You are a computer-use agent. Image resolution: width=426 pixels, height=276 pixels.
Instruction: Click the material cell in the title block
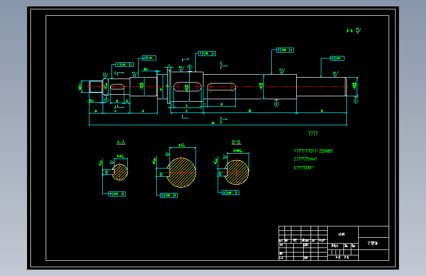point(343,234)
